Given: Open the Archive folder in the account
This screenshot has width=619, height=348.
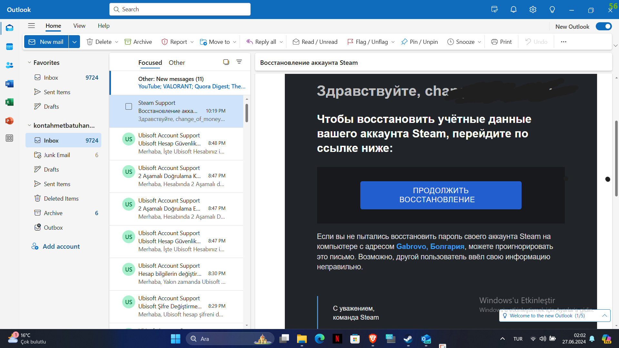Looking at the screenshot, I should 63,213.
